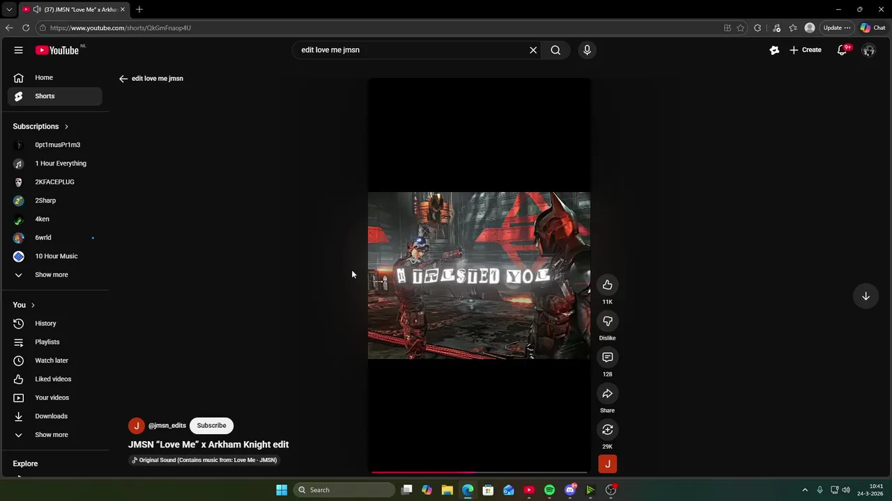Open the Copilot Chat button
The height and width of the screenshot is (501, 892).
click(x=873, y=28)
